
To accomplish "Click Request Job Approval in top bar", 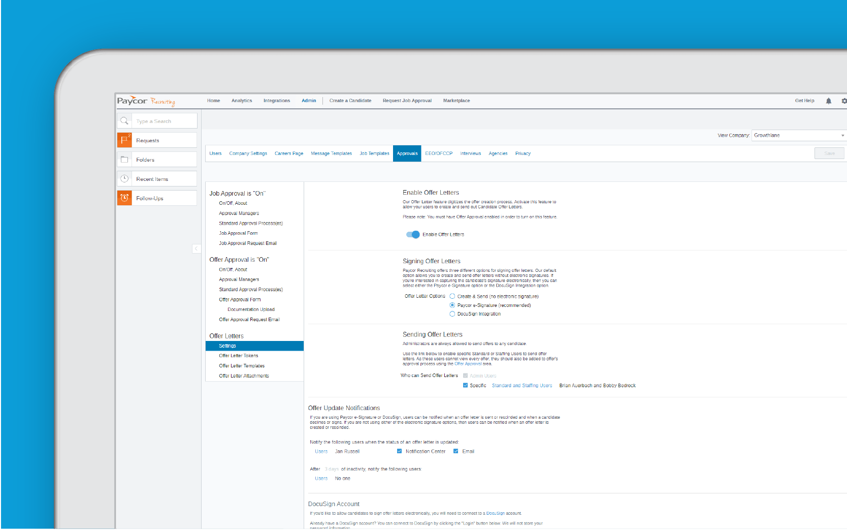I will [x=407, y=101].
